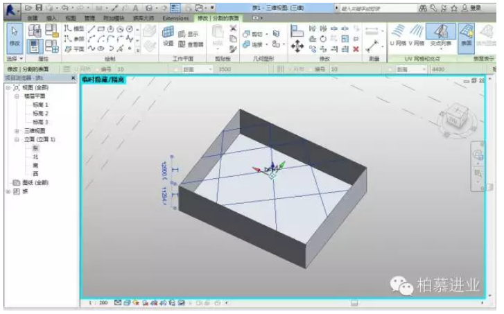Click the Cut to clipboard scissors icon
The height and width of the screenshot is (314, 504).
(x=233, y=28)
